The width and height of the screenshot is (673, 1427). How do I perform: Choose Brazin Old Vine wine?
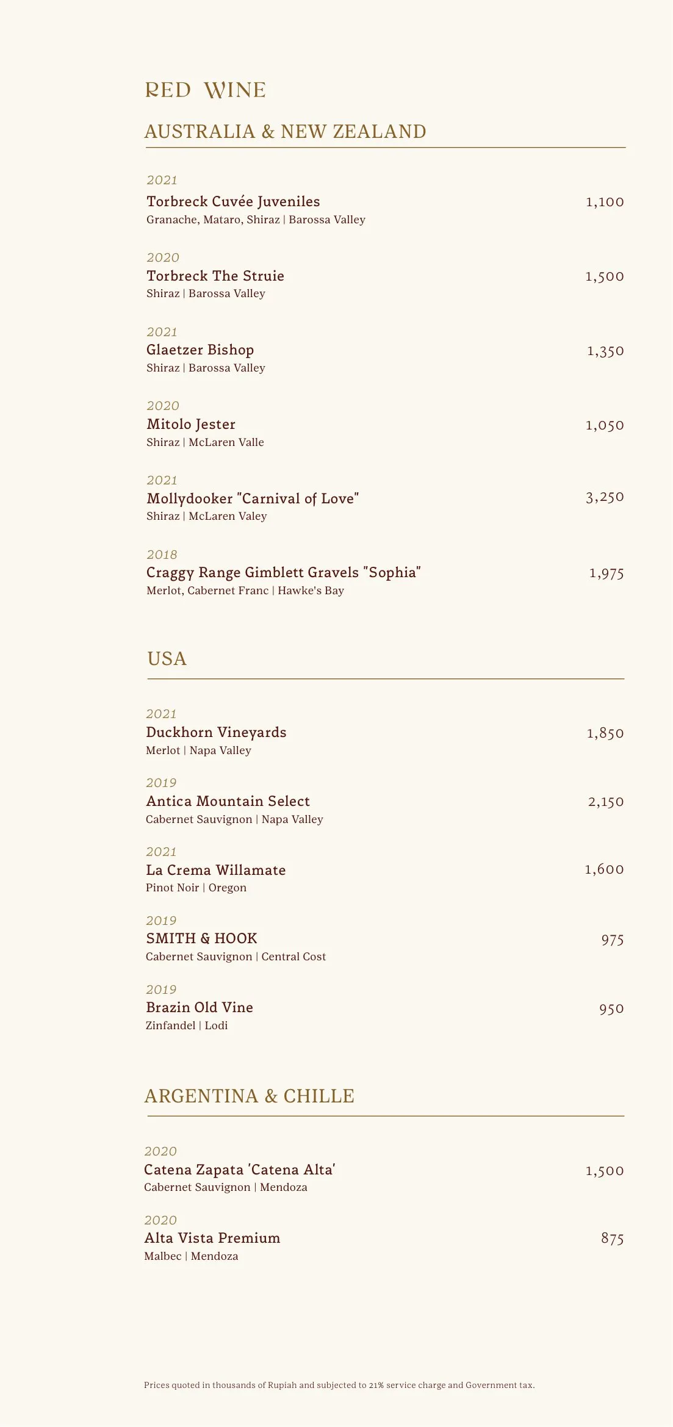coord(200,1008)
